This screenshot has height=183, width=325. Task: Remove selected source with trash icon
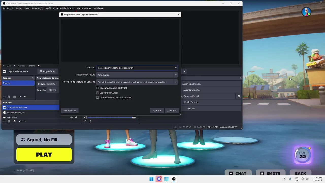click(9, 121)
